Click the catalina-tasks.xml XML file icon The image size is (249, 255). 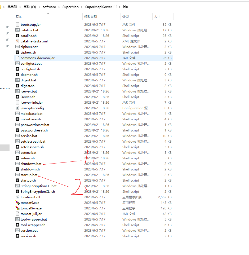(17, 41)
